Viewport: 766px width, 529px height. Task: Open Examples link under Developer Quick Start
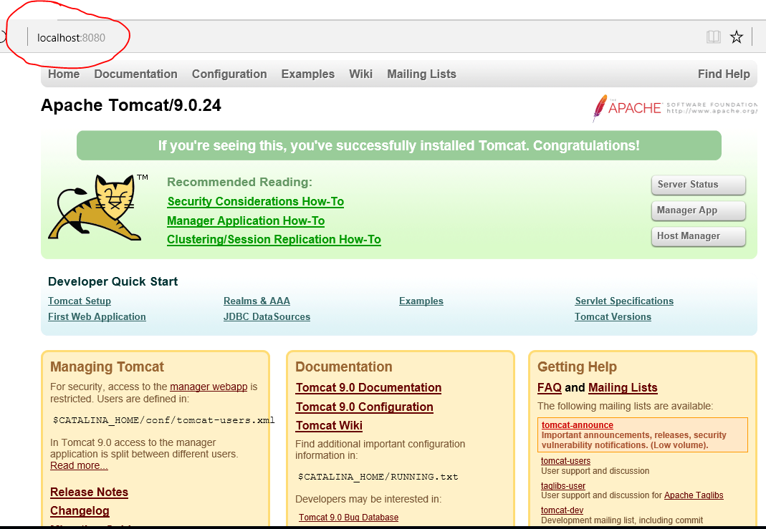[421, 301]
